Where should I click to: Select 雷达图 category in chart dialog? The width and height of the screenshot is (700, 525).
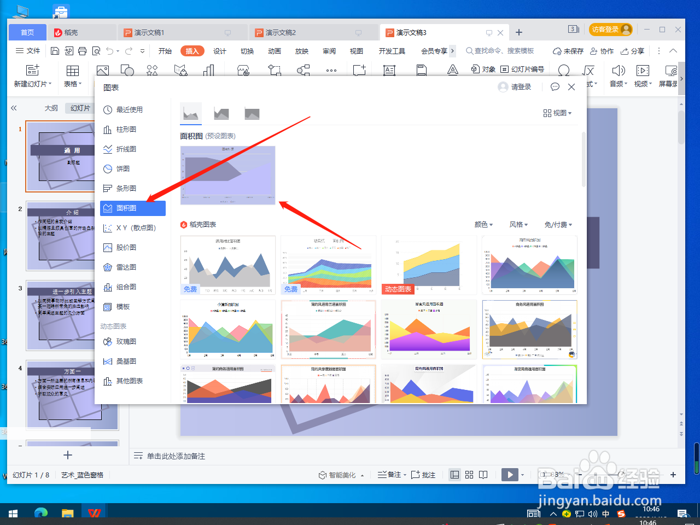(132, 267)
